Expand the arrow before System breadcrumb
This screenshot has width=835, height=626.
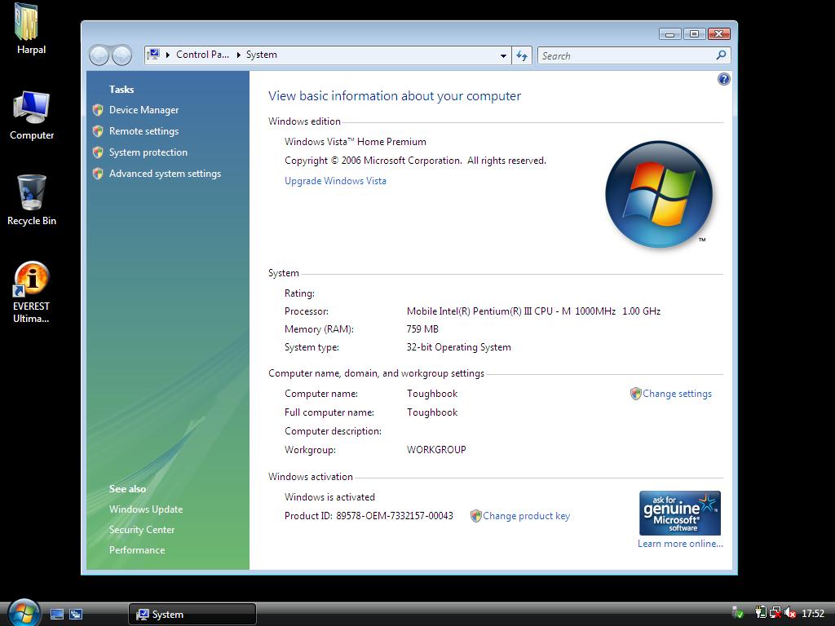click(239, 55)
